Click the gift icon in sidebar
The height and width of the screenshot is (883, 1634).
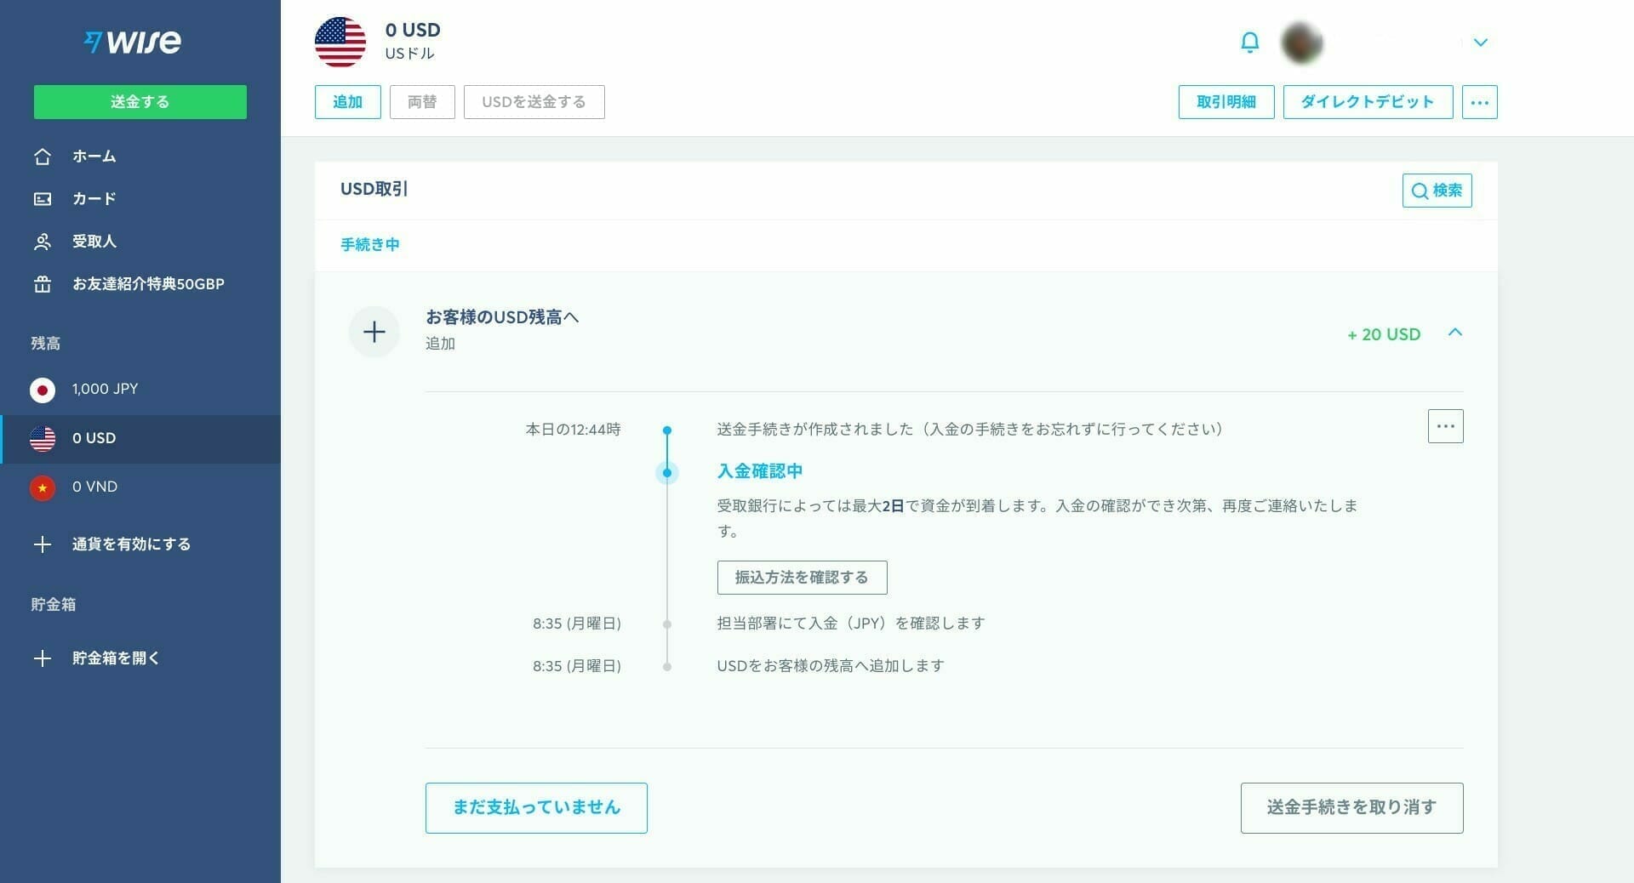(43, 284)
